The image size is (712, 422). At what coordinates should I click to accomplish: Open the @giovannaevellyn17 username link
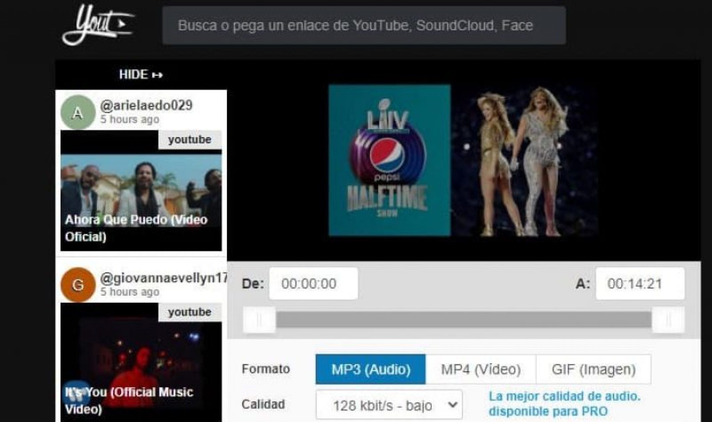163,278
